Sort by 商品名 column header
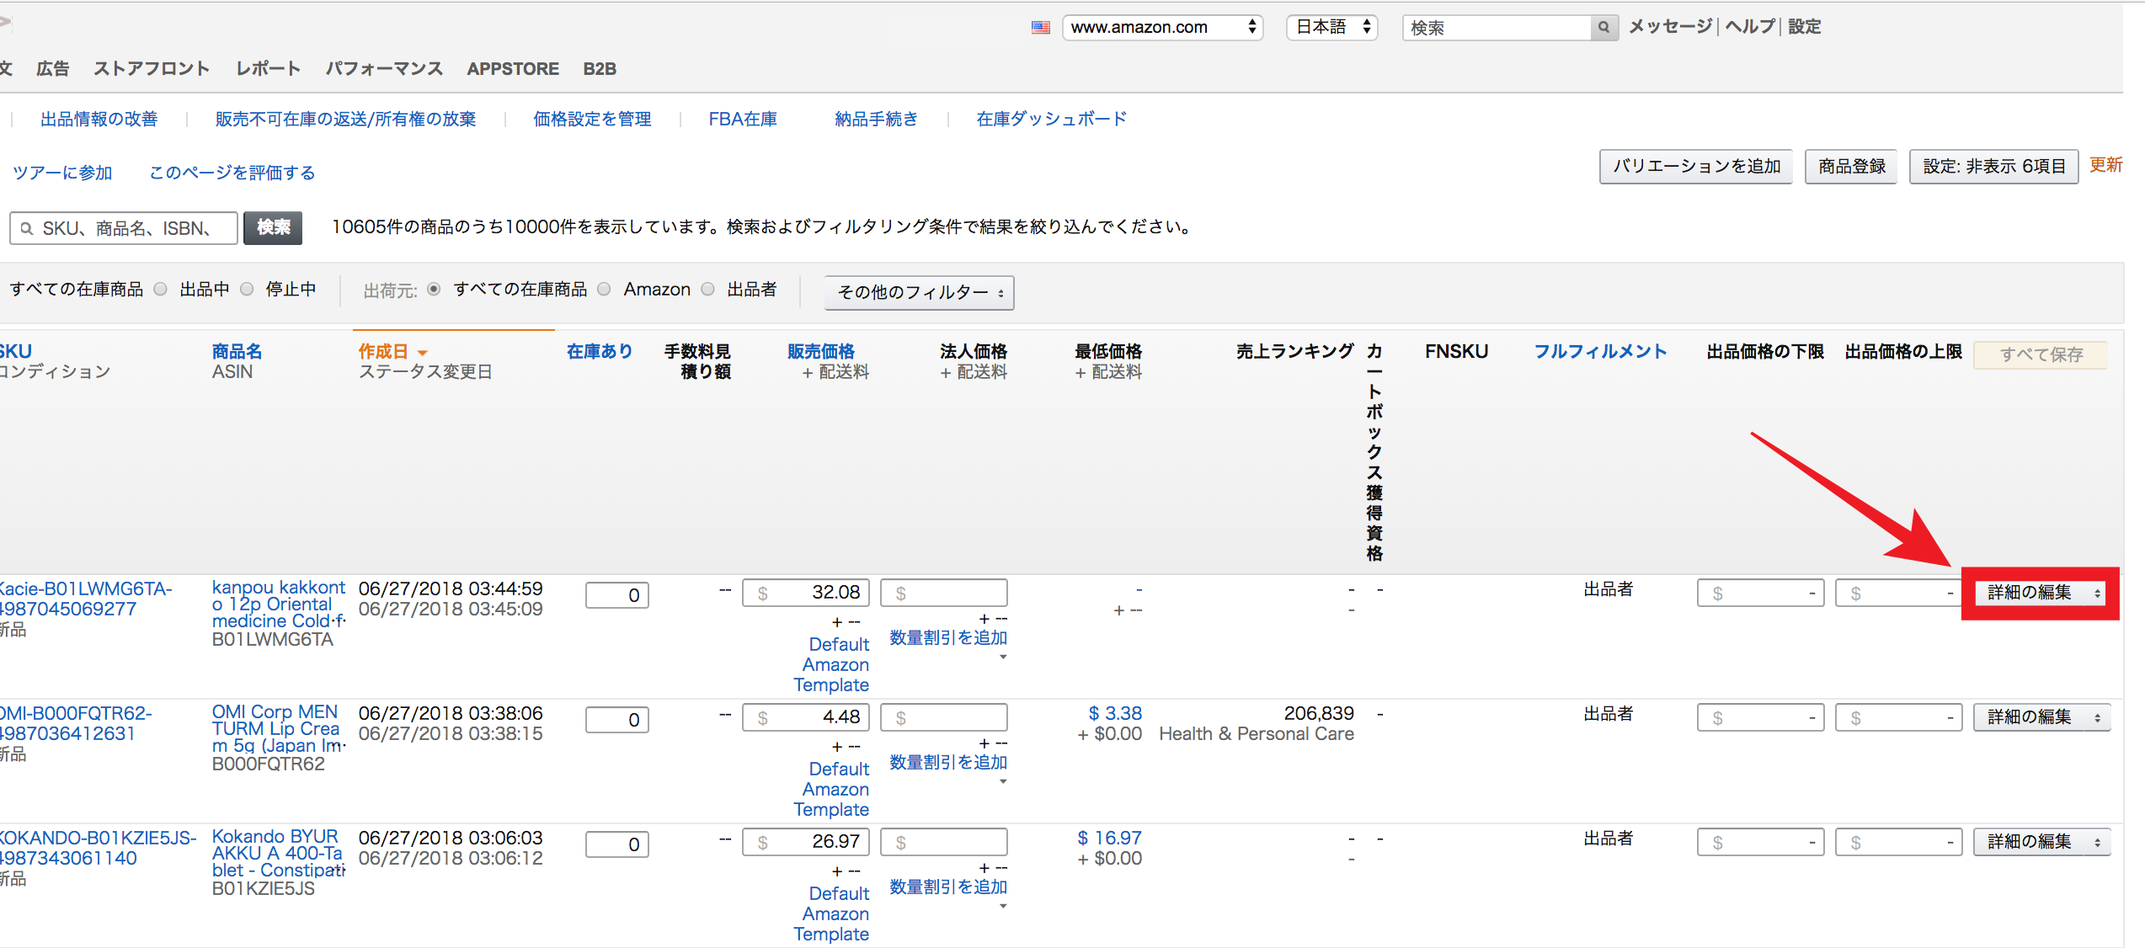 (237, 351)
